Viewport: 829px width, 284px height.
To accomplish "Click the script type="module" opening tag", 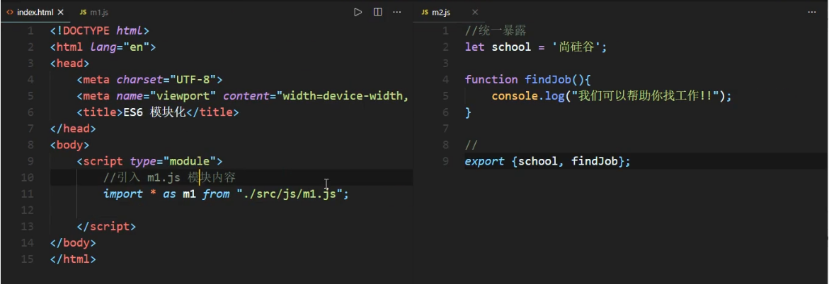I will pyautogui.click(x=149, y=161).
